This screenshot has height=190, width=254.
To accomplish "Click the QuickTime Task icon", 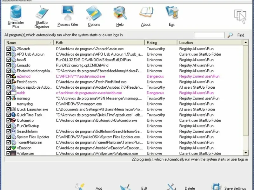I will [x=14, y=115].
